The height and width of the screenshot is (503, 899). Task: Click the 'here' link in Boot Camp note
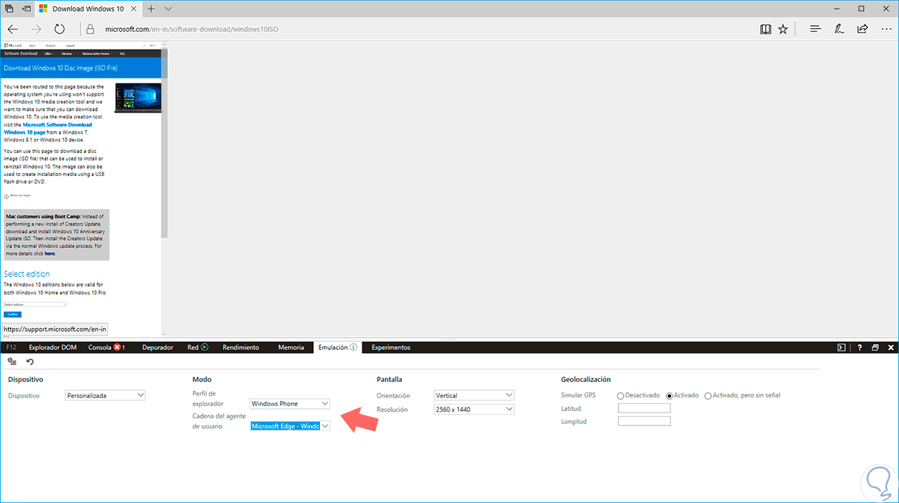tap(50, 254)
